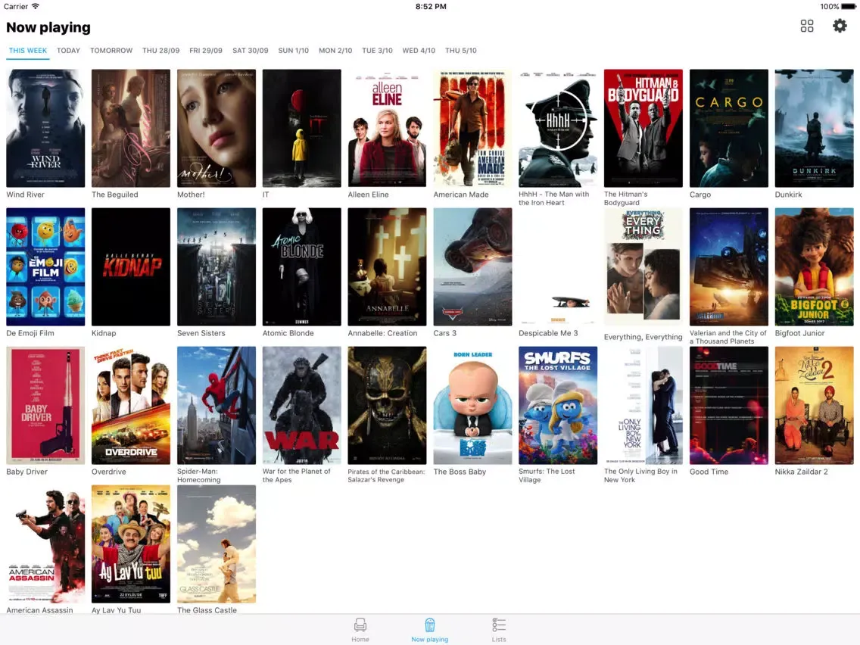Select the THU 5/10 date tab

click(461, 51)
